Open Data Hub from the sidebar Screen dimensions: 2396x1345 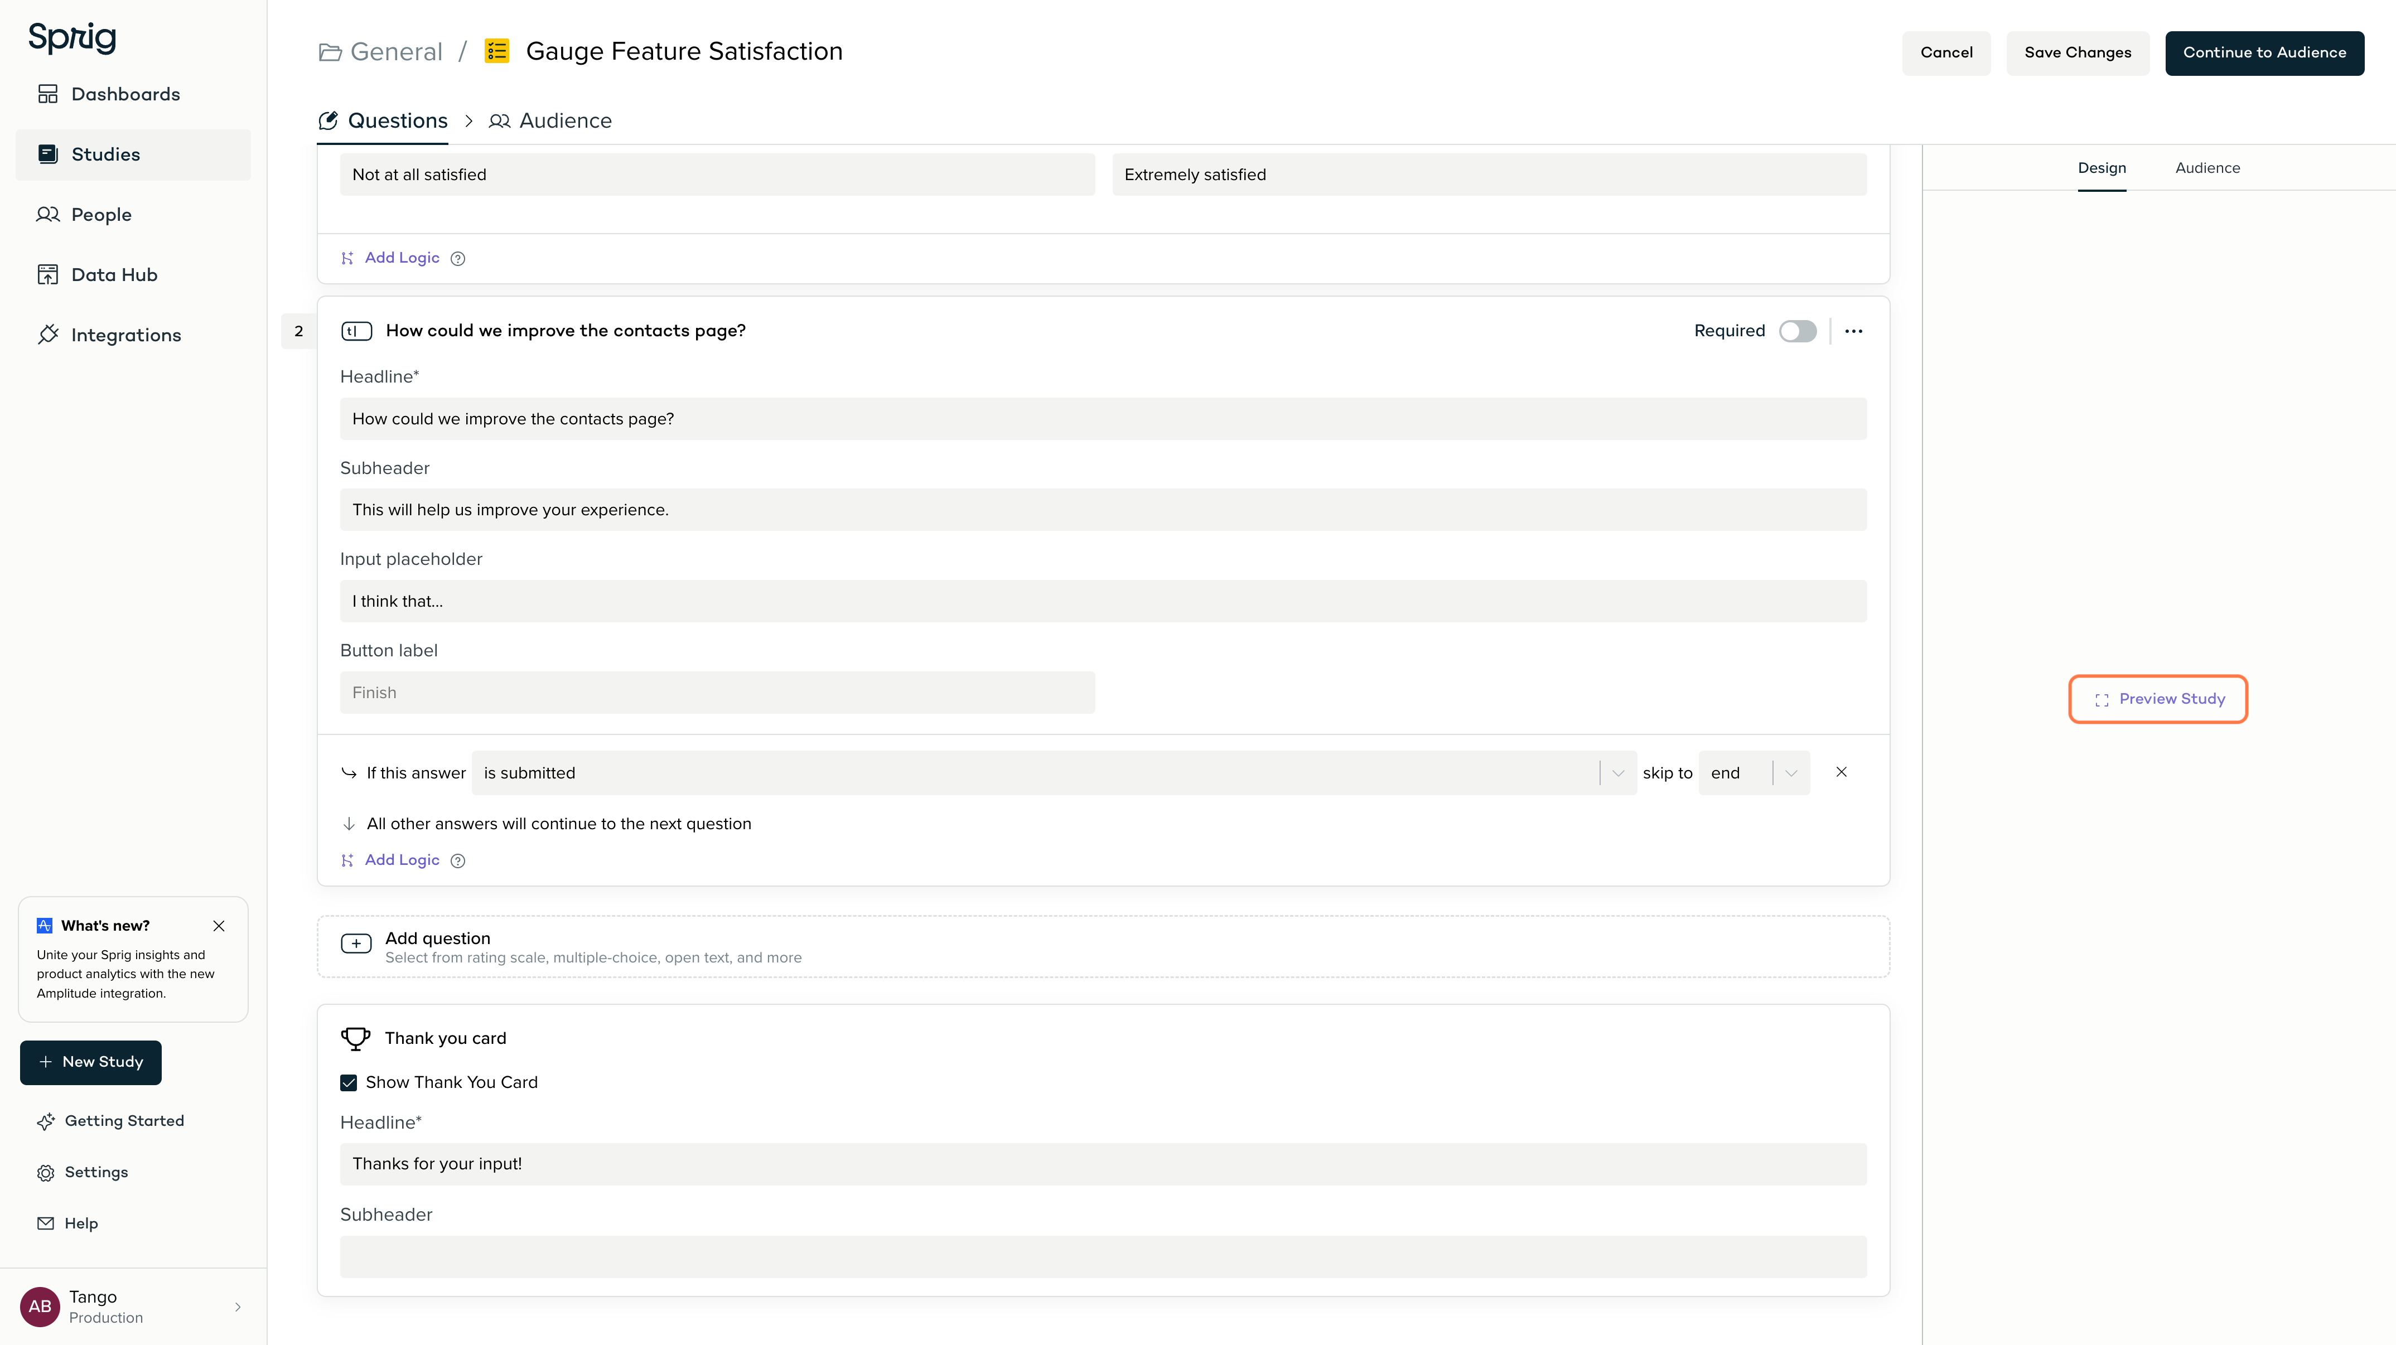pyautogui.click(x=133, y=275)
